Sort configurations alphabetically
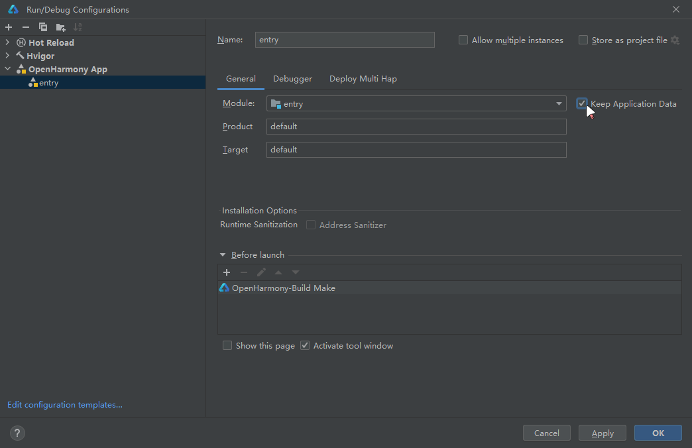This screenshot has width=692, height=448. (78, 27)
